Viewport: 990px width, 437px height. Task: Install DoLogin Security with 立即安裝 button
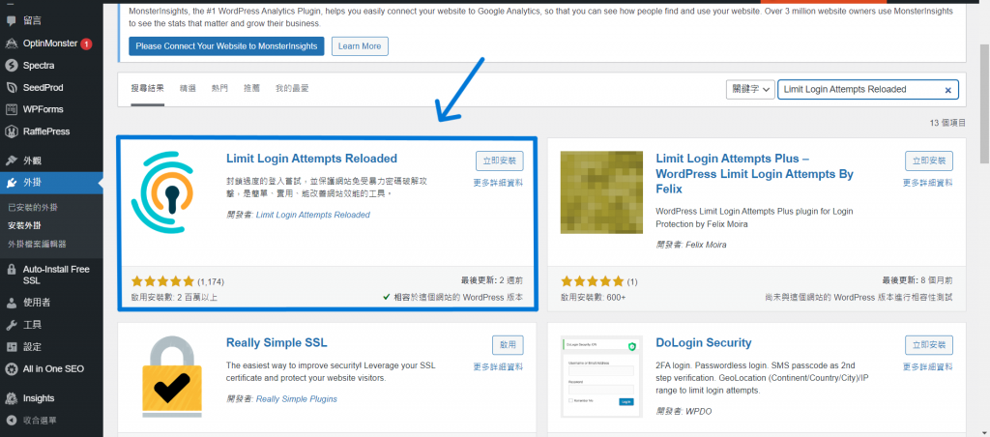[x=929, y=345]
